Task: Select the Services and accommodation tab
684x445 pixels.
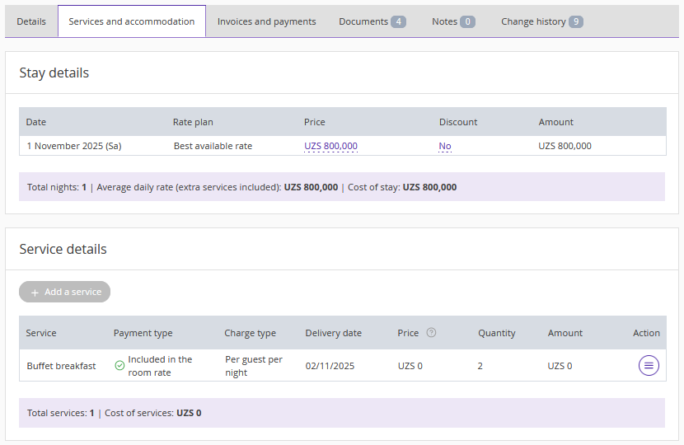Action: pos(132,21)
